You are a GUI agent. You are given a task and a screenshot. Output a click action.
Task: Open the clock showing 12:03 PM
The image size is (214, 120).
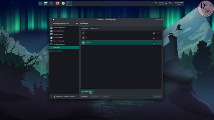[179, 3]
